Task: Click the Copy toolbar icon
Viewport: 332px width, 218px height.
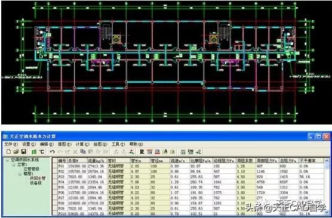Action: click(x=83, y=151)
